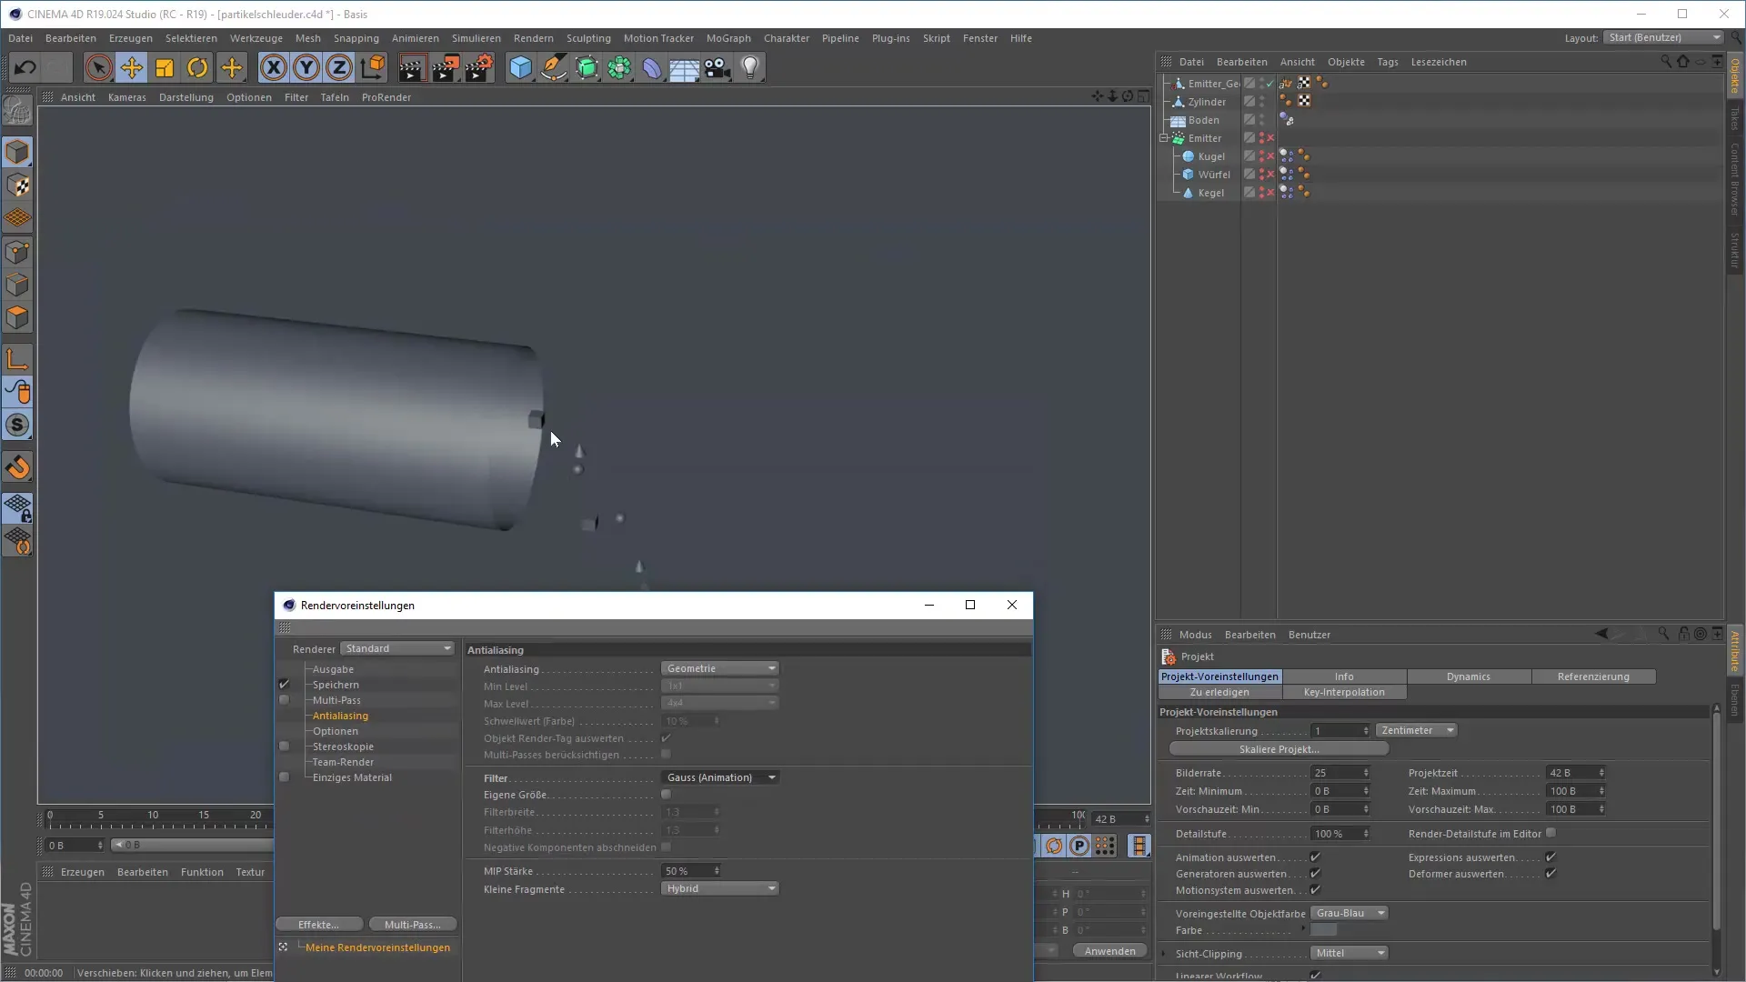1746x982 pixels.
Task: Select the Rotate tool
Action: coord(197,67)
